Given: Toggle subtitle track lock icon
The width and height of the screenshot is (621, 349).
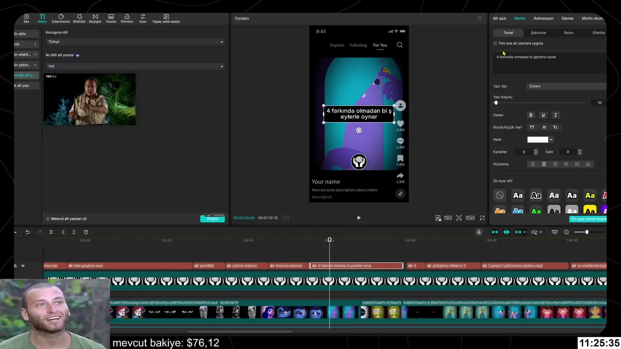Looking at the screenshot, I should 15,266.
